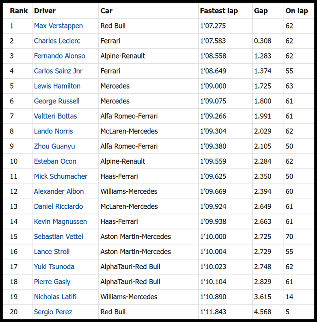Select fastest lap time 1'07.583
This screenshot has height=322, width=317.
(213, 41)
